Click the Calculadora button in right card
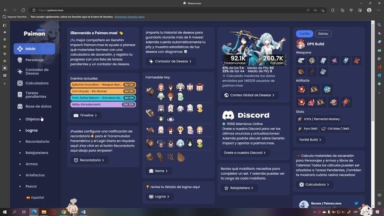 [x=314, y=184]
